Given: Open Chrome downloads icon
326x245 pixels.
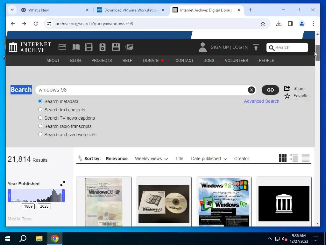Looking at the screenshot, I should click(279, 24).
